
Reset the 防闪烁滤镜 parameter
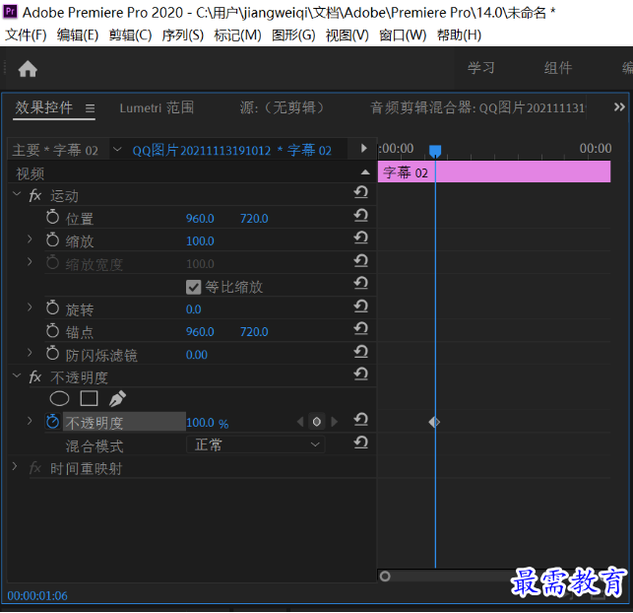tap(361, 351)
